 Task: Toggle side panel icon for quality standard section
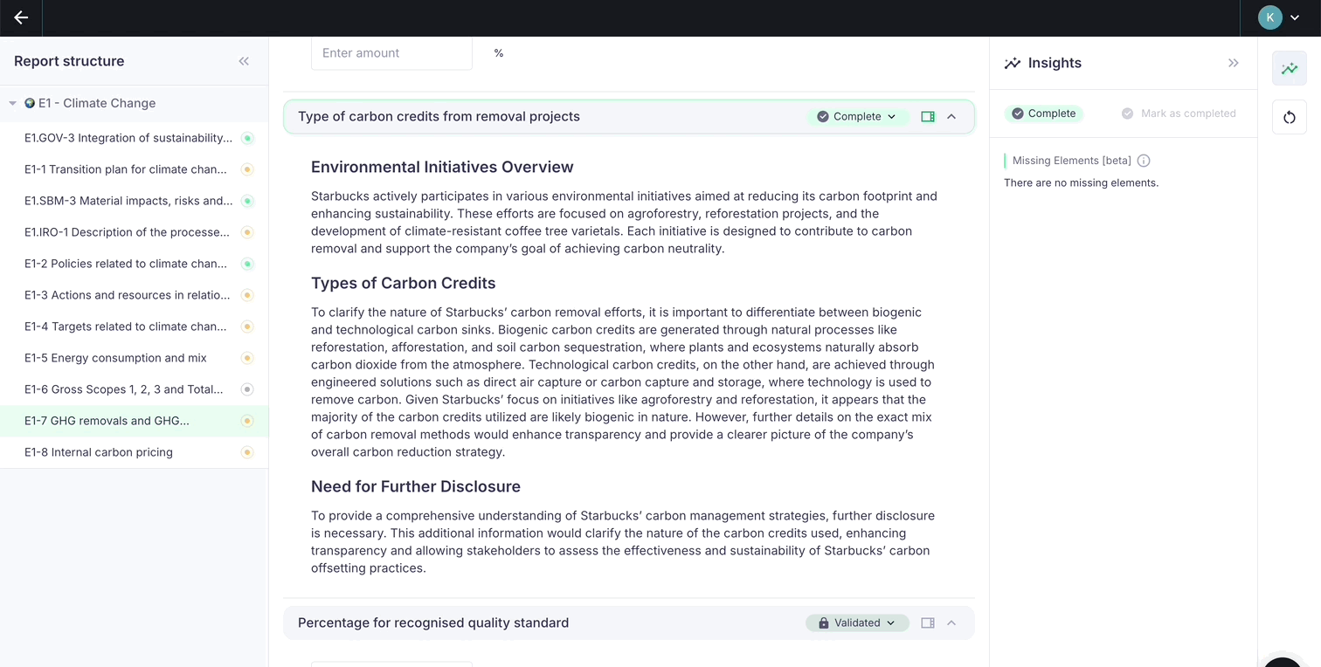(x=928, y=622)
